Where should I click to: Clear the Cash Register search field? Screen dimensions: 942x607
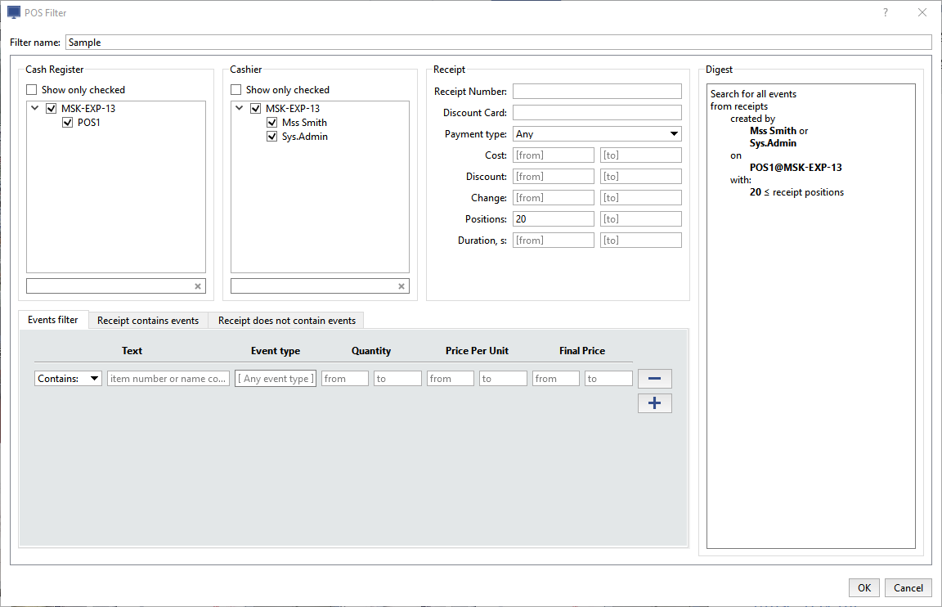(x=197, y=286)
